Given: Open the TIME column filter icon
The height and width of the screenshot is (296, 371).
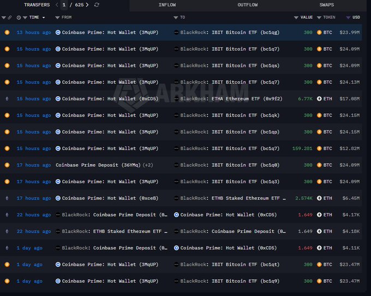Looking at the screenshot, I should [25, 17].
